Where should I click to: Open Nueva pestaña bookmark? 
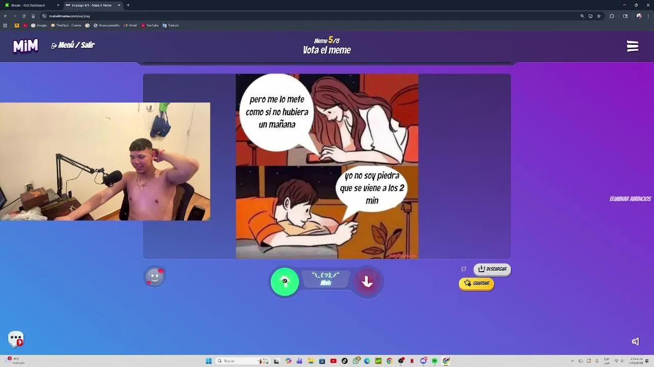pos(106,25)
